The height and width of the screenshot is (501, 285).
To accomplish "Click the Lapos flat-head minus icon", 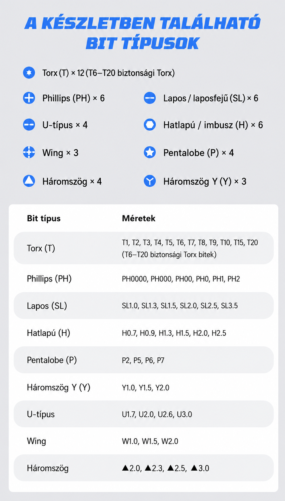I will point(150,98).
